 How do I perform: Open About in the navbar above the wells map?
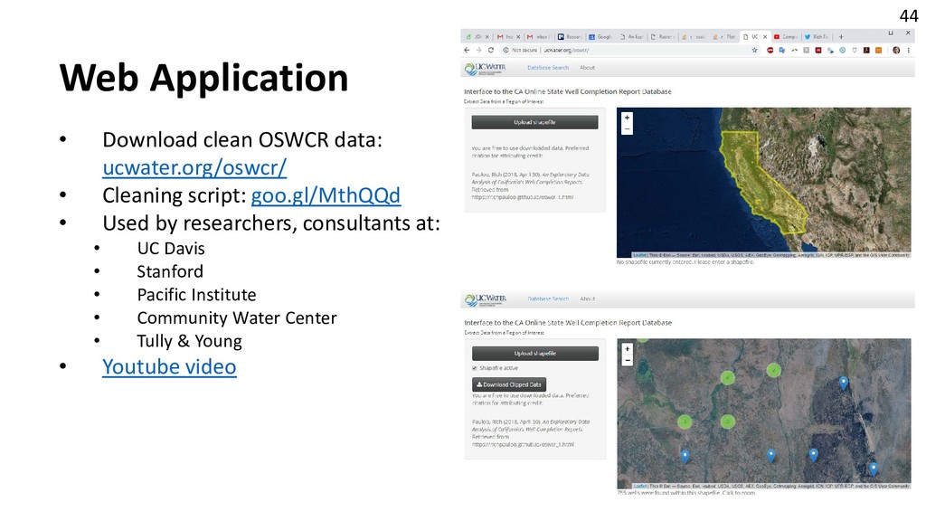click(587, 298)
